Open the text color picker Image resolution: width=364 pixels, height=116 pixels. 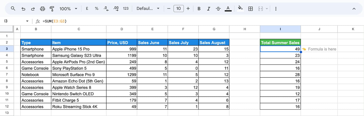click(x=228, y=9)
